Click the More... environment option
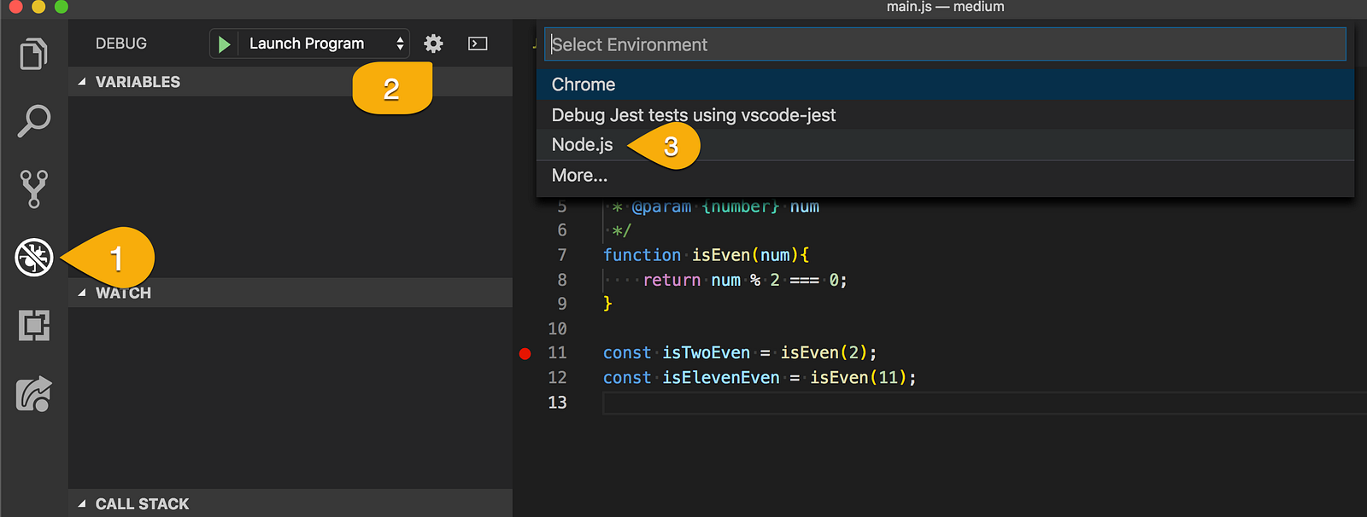This screenshot has height=517, width=1367. pyautogui.click(x=579, y=176)
